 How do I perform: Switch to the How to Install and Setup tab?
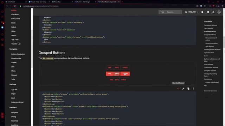tap(39, 2)
